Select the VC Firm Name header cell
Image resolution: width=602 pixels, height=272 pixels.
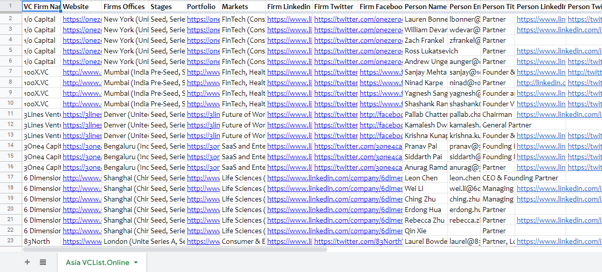coord(41,7)
